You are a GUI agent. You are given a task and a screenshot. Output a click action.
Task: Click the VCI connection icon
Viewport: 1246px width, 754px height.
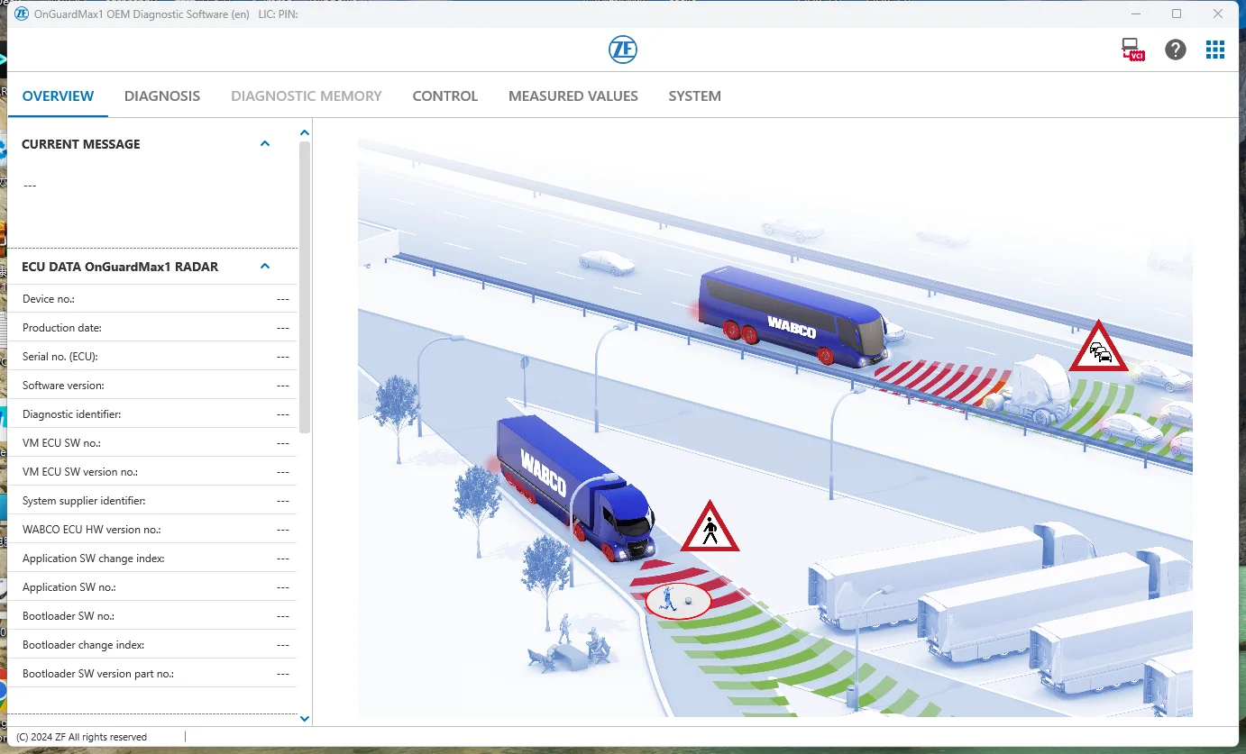tap(1133, 50)
